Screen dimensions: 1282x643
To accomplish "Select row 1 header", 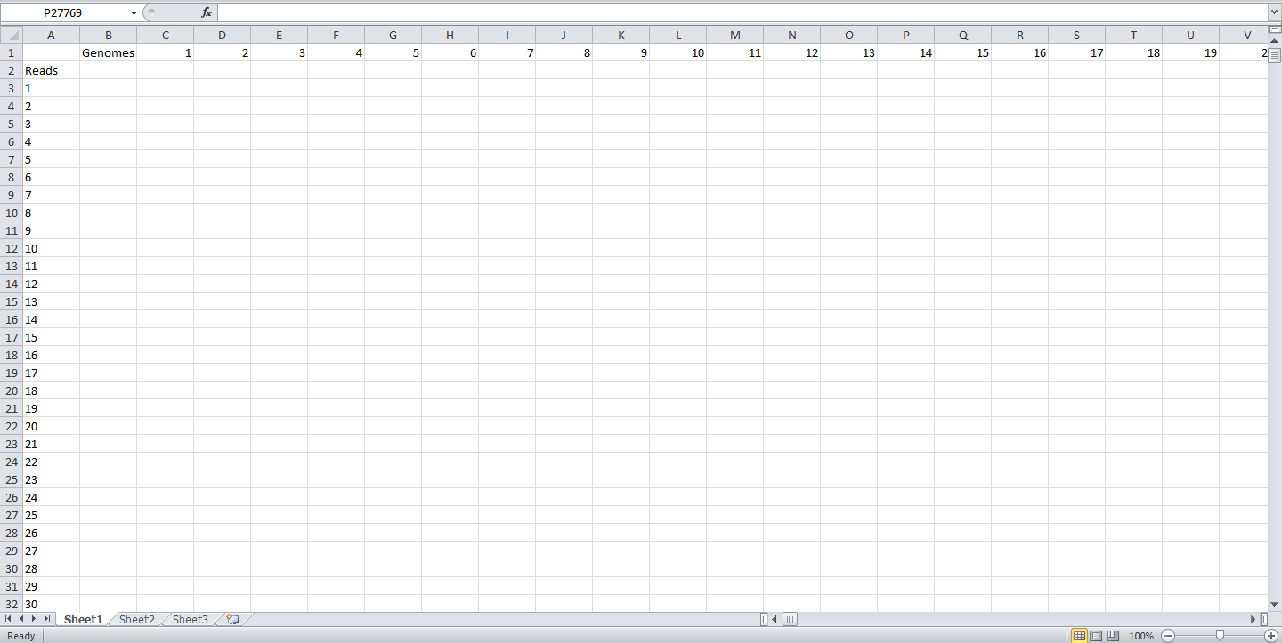I will pos(11,52).
